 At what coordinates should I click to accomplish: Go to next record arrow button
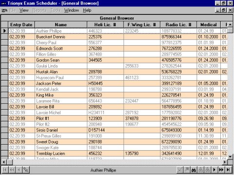(x=214, y=170)
